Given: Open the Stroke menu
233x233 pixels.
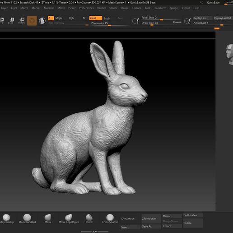Looking at the screenshot, I should [125, 8].
